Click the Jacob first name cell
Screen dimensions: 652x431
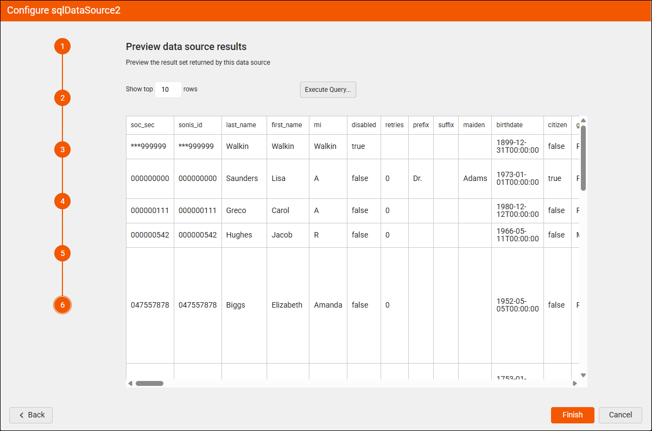[x=288, y=235]
